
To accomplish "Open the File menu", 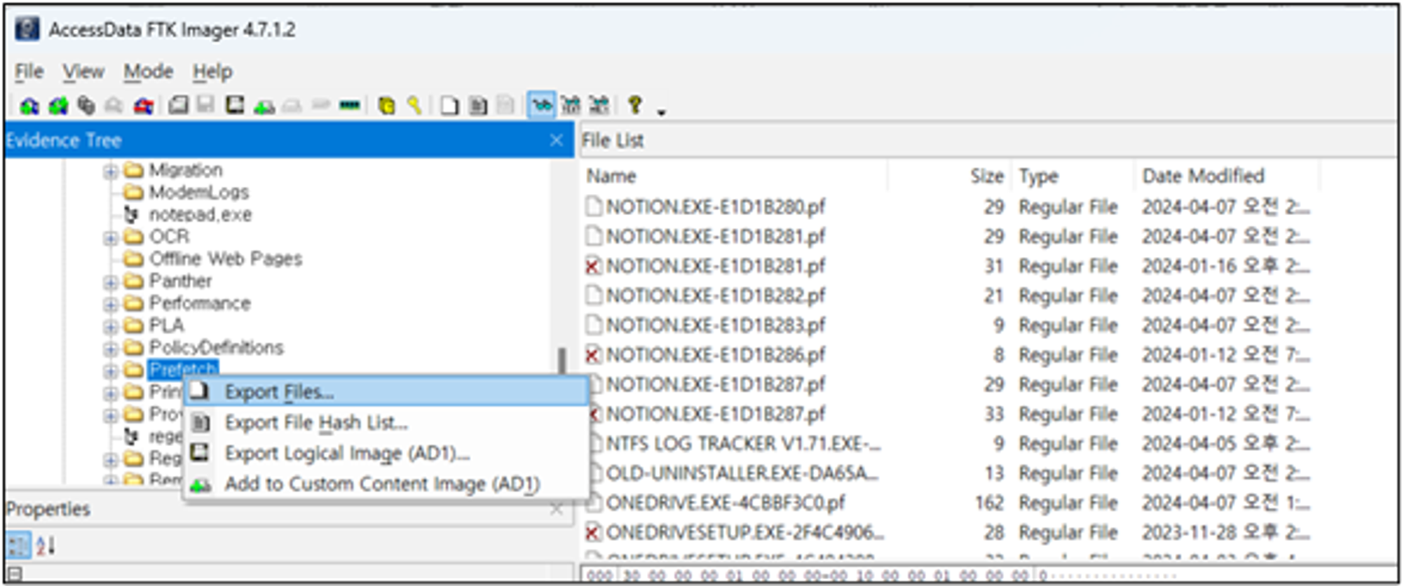I will (x=29, y=71).
